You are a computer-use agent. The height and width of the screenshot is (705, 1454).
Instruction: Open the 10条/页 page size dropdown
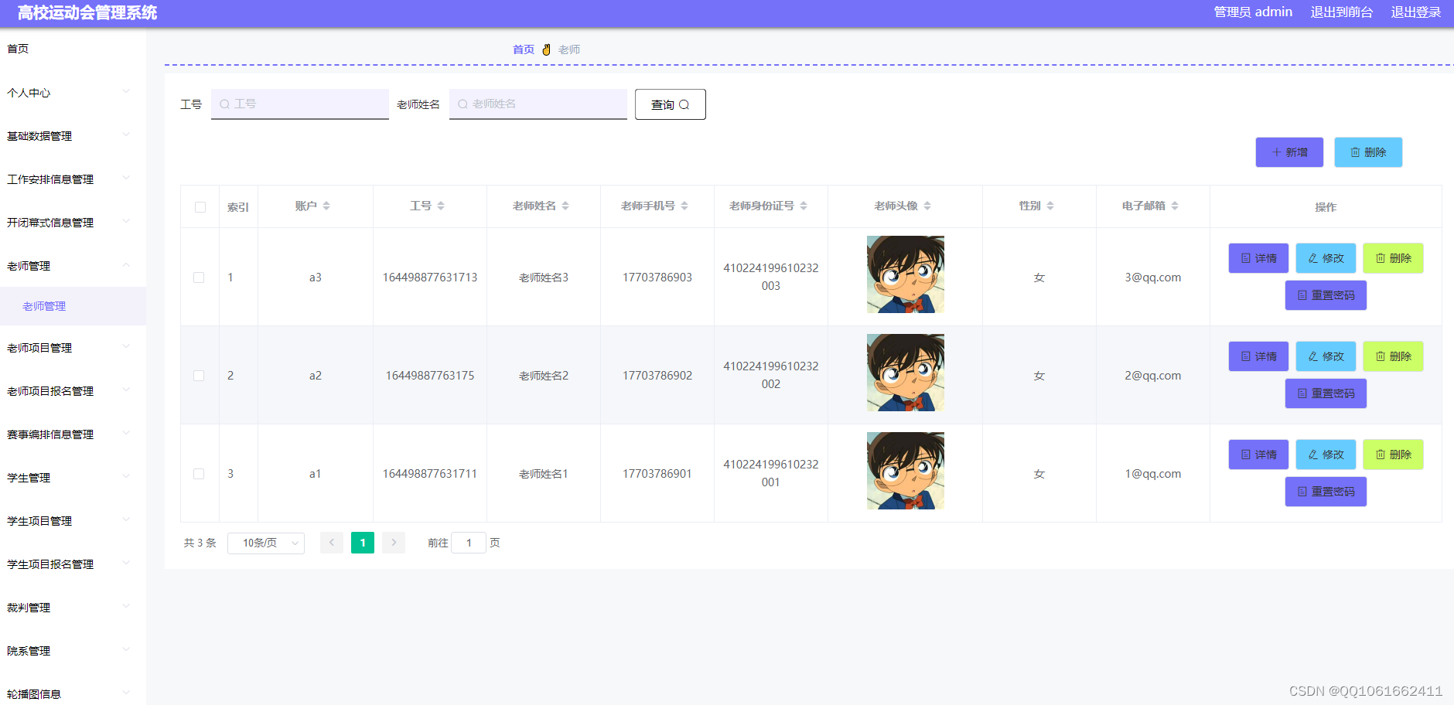266,543
